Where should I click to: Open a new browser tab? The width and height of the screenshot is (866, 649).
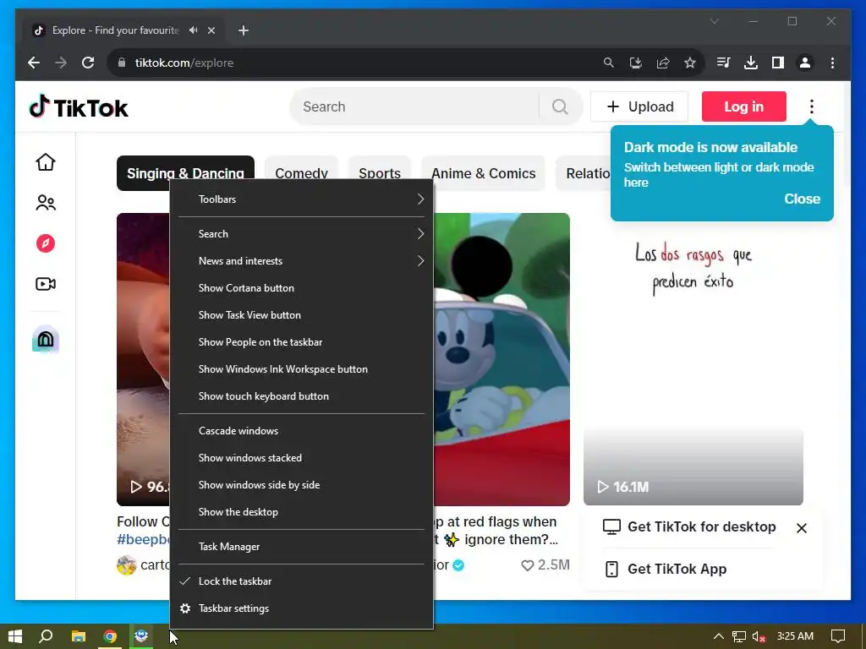click(244, 30)
